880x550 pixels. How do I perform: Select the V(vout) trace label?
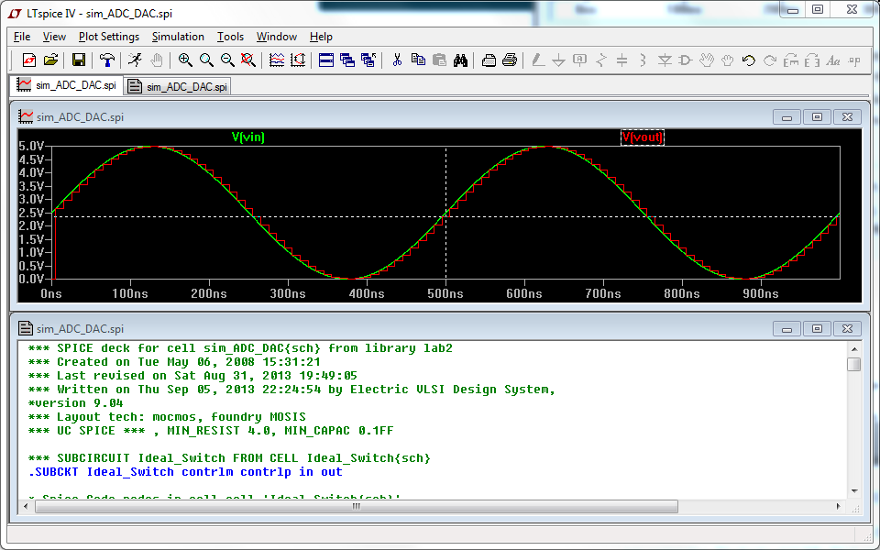[x=642, y=137]
